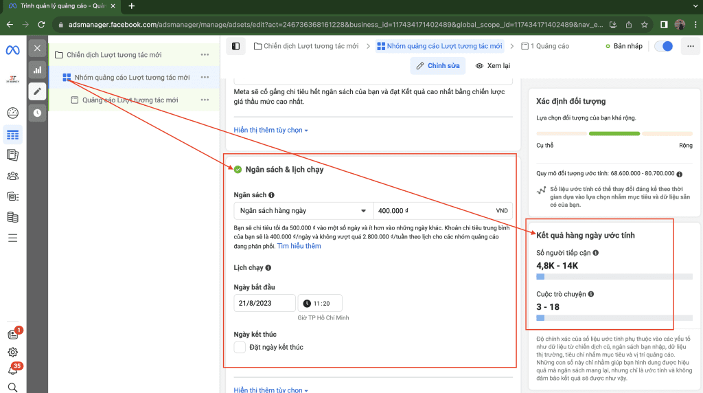This screenshot has height=393, width=703.
Task: Click the search magnifier icon in sidebar
Action: (x=12, y=388)
